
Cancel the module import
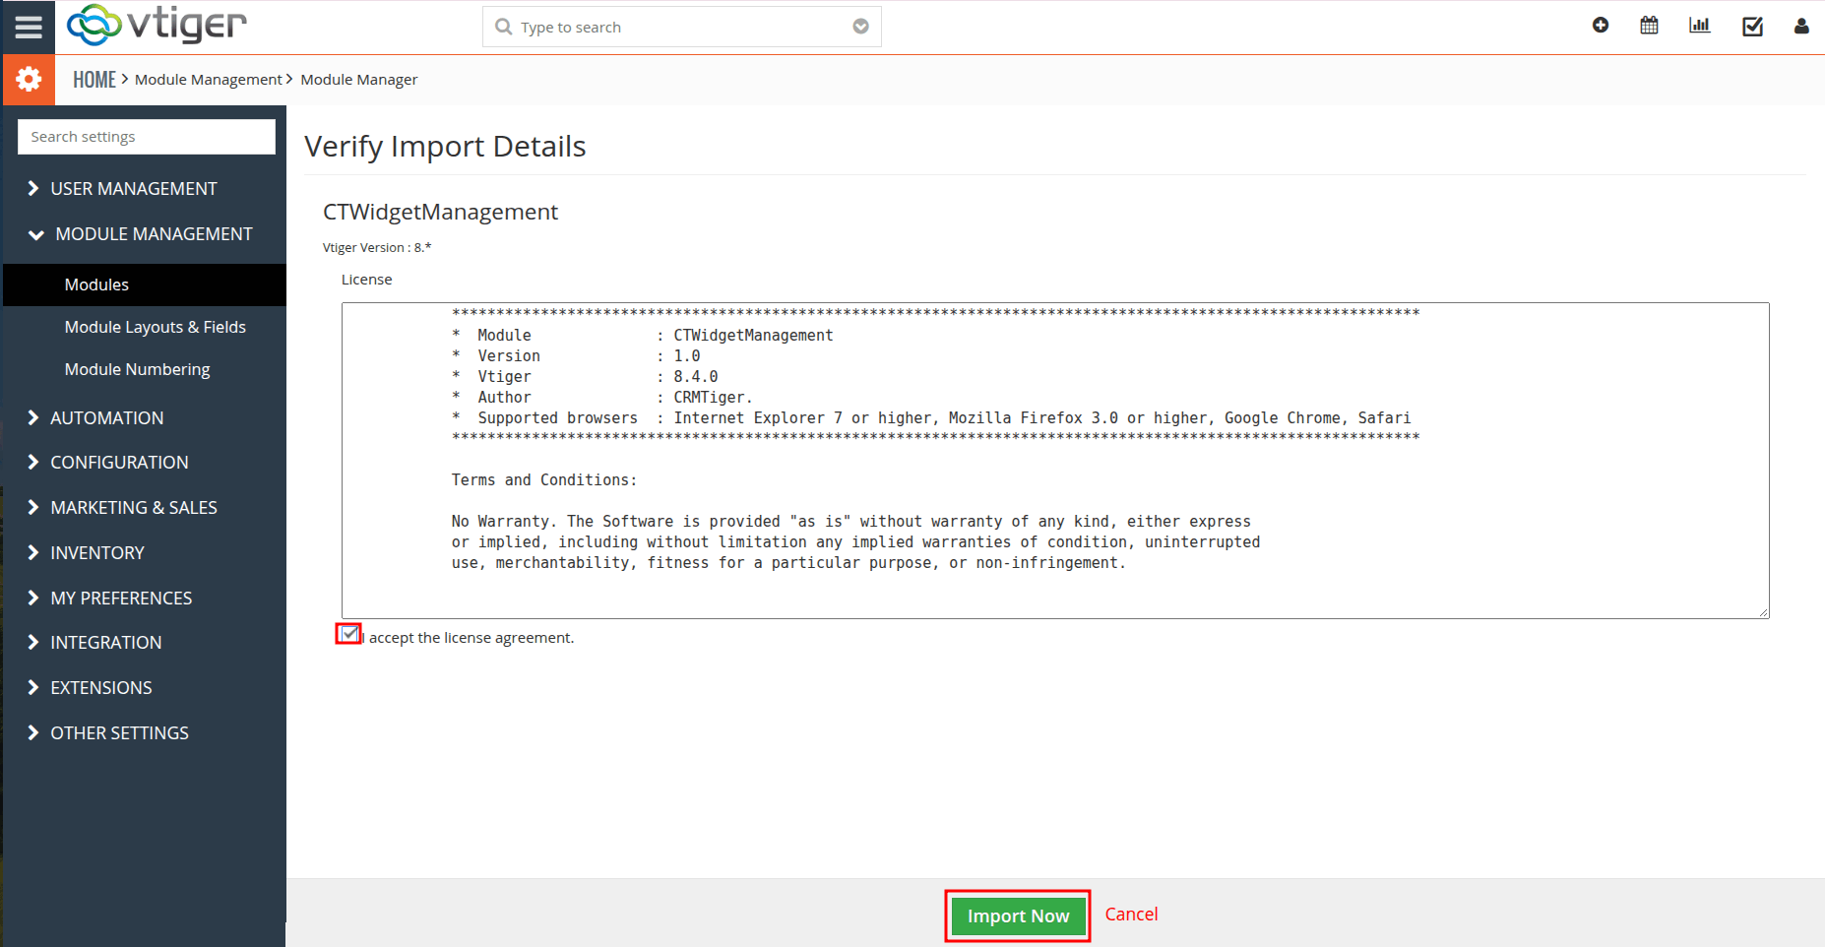point(1131,915)
